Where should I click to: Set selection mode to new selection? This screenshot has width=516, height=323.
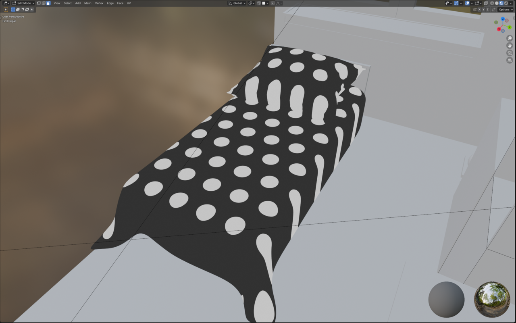click(13, 9)
